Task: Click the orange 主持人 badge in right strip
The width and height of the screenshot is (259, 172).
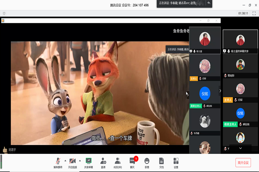Action: (x=228, y=100)
